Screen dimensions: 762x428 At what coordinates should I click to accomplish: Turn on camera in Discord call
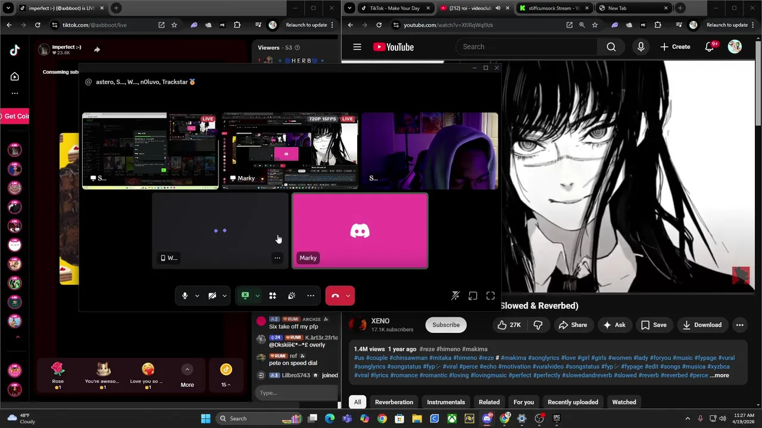(x=212, y=295)
